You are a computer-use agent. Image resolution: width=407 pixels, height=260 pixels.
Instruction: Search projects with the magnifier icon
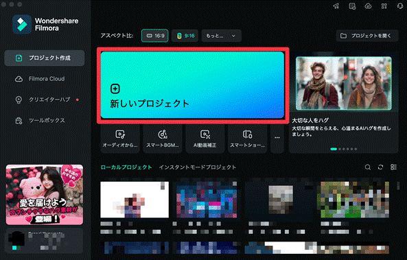pyautogui.click(x=368, y=167)
